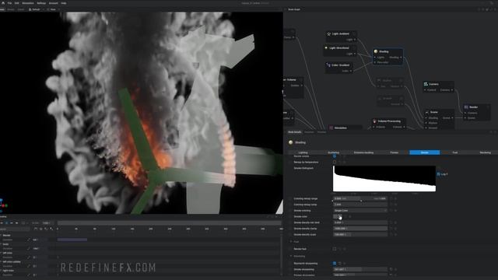Image resolution: width=498 pixels, height=280 pixels.
Task: Select the Light Directional node icon
Action: click(326, 48)
